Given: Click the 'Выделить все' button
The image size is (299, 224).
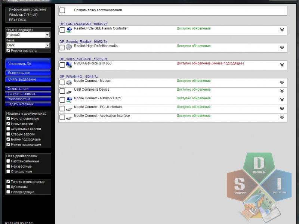Looking at the screenshot, I should coord(28,73).
